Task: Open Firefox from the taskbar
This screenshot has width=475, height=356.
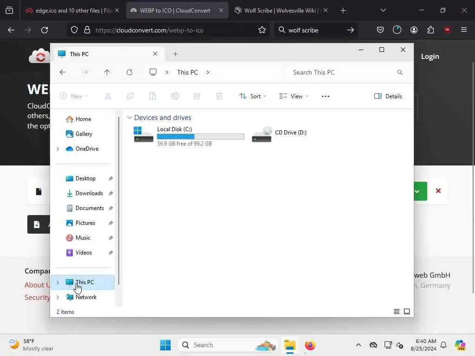Action: tap(310, 345)
